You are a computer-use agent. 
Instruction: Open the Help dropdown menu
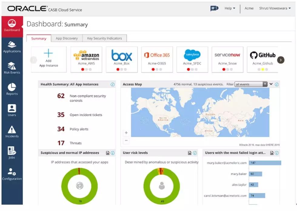pos(230,8)
